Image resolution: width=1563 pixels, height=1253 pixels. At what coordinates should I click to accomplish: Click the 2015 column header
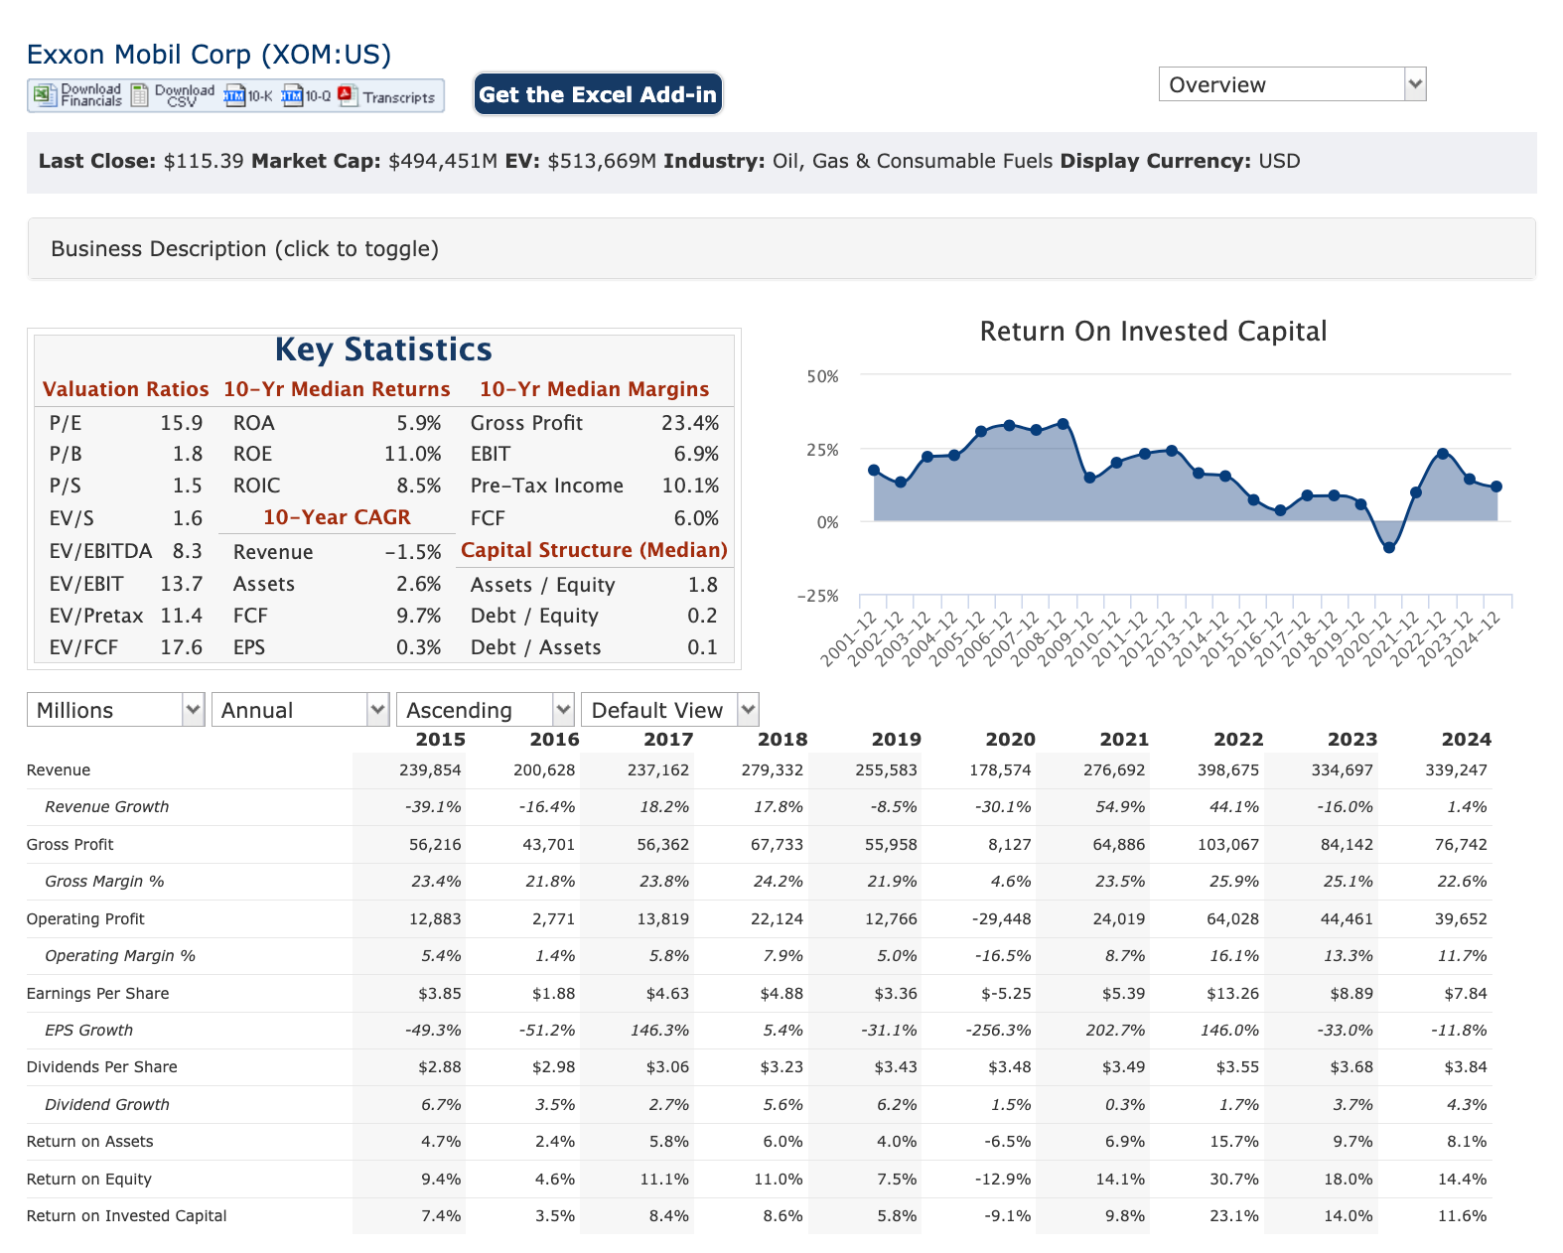440,740
